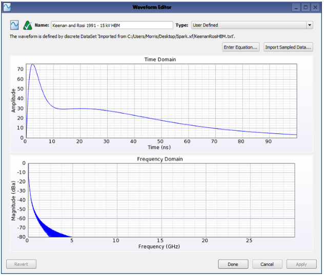The height and width of the screenshot is (276, 324).
Task: Confirm changes with the Done button
Action: (233, 264)
